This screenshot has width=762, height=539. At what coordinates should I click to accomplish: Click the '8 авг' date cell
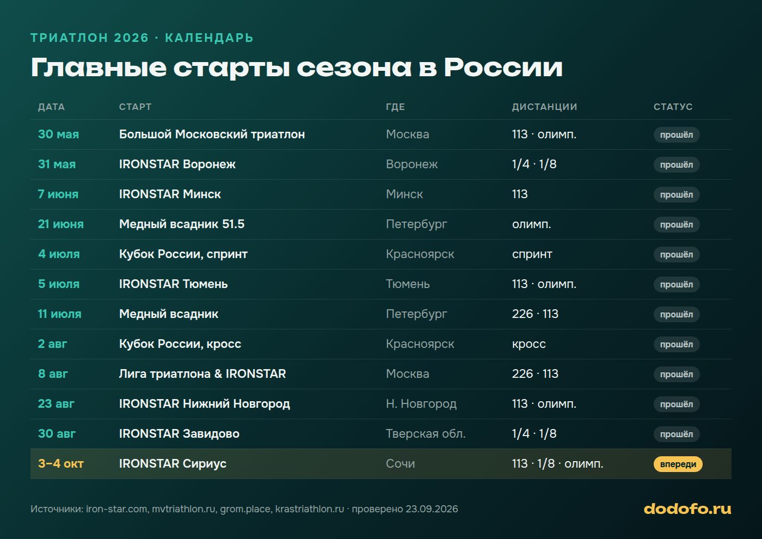[x=53, y=374]
